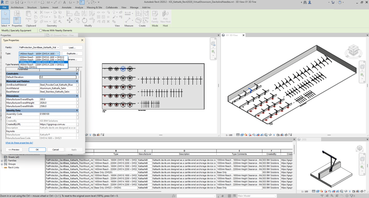Click the Print icon in quick access toolbar
The image size is (369, 198).
(42, 2)
